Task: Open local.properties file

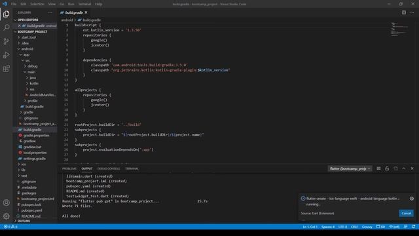Action: [35, 153]
